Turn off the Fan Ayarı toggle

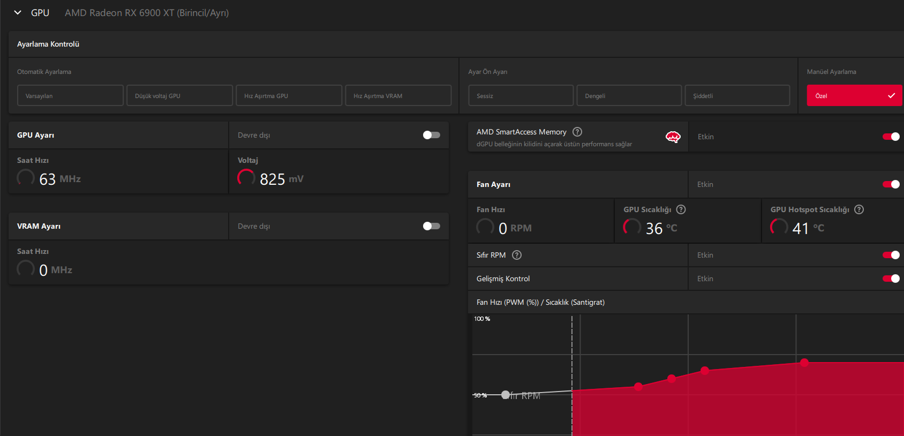(891, 184)
